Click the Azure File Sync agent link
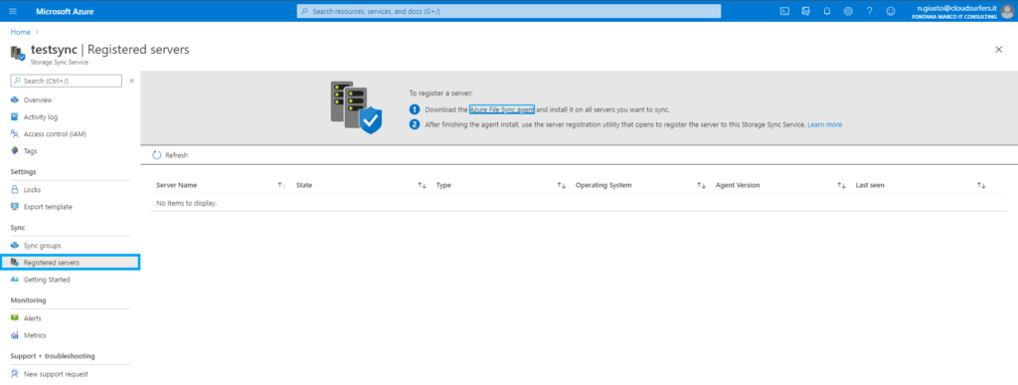The image size is (1018, 385). point(502,109)
